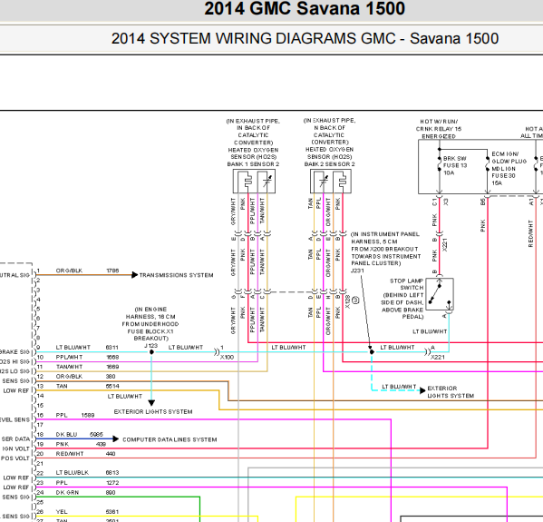Click the "TRANSMISSIONS SYSTEM" label
The width and height of the screenshot is (543, 522).
[x=176, y=275]
